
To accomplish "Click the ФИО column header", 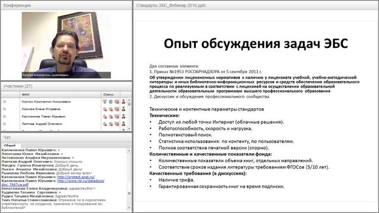I will (60, 95).
